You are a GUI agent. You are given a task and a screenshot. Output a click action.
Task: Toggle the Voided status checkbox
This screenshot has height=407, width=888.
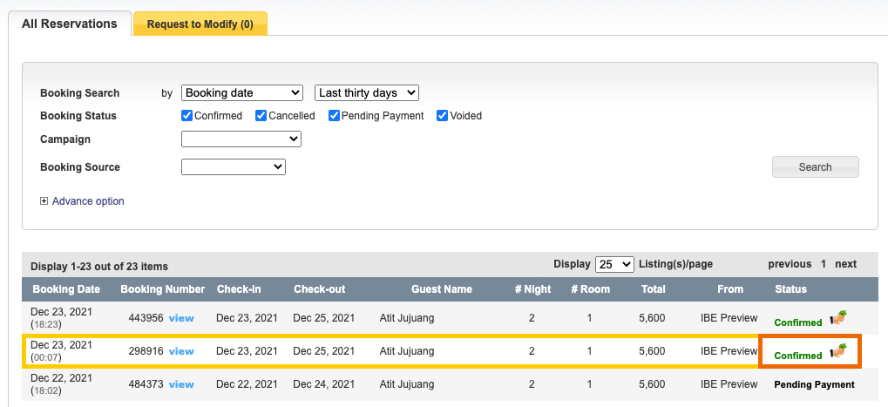tap(443, 116)
